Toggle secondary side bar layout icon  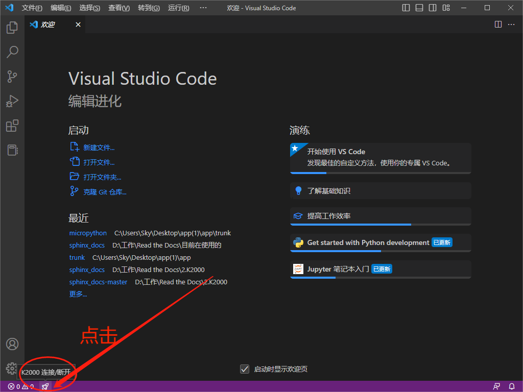click(x=433, y=8)
